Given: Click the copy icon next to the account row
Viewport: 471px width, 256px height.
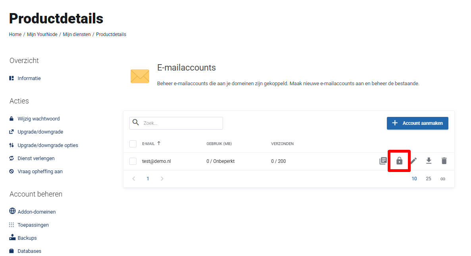Looking at the screenshot, I should [x=383, y=161].
